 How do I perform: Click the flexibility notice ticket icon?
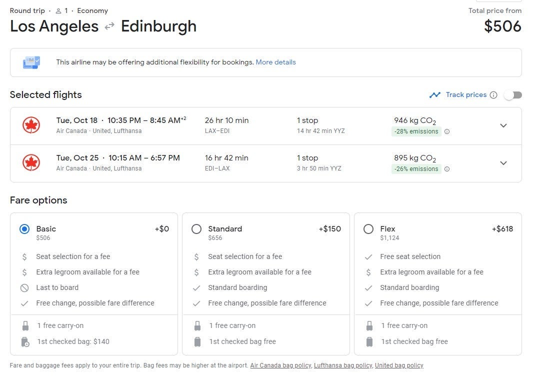point(31,62)
